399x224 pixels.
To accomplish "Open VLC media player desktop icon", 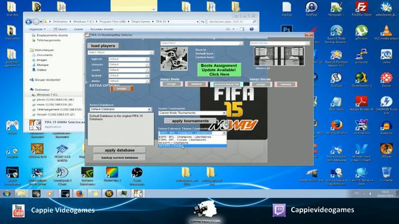I will coord(387,32).
